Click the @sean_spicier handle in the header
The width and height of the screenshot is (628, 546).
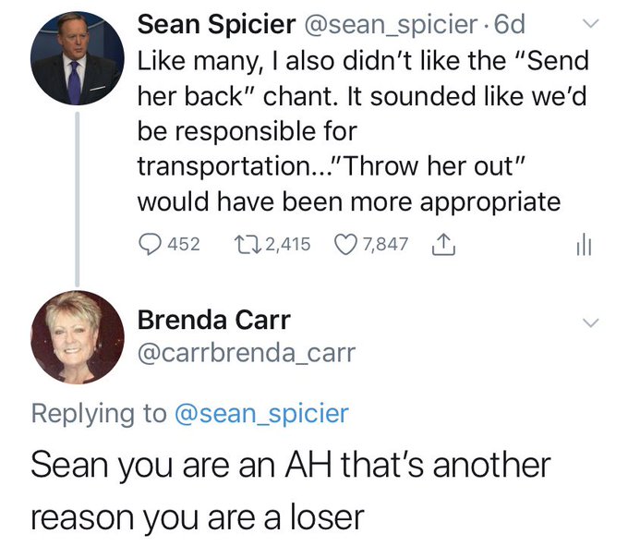coord(391,25)
